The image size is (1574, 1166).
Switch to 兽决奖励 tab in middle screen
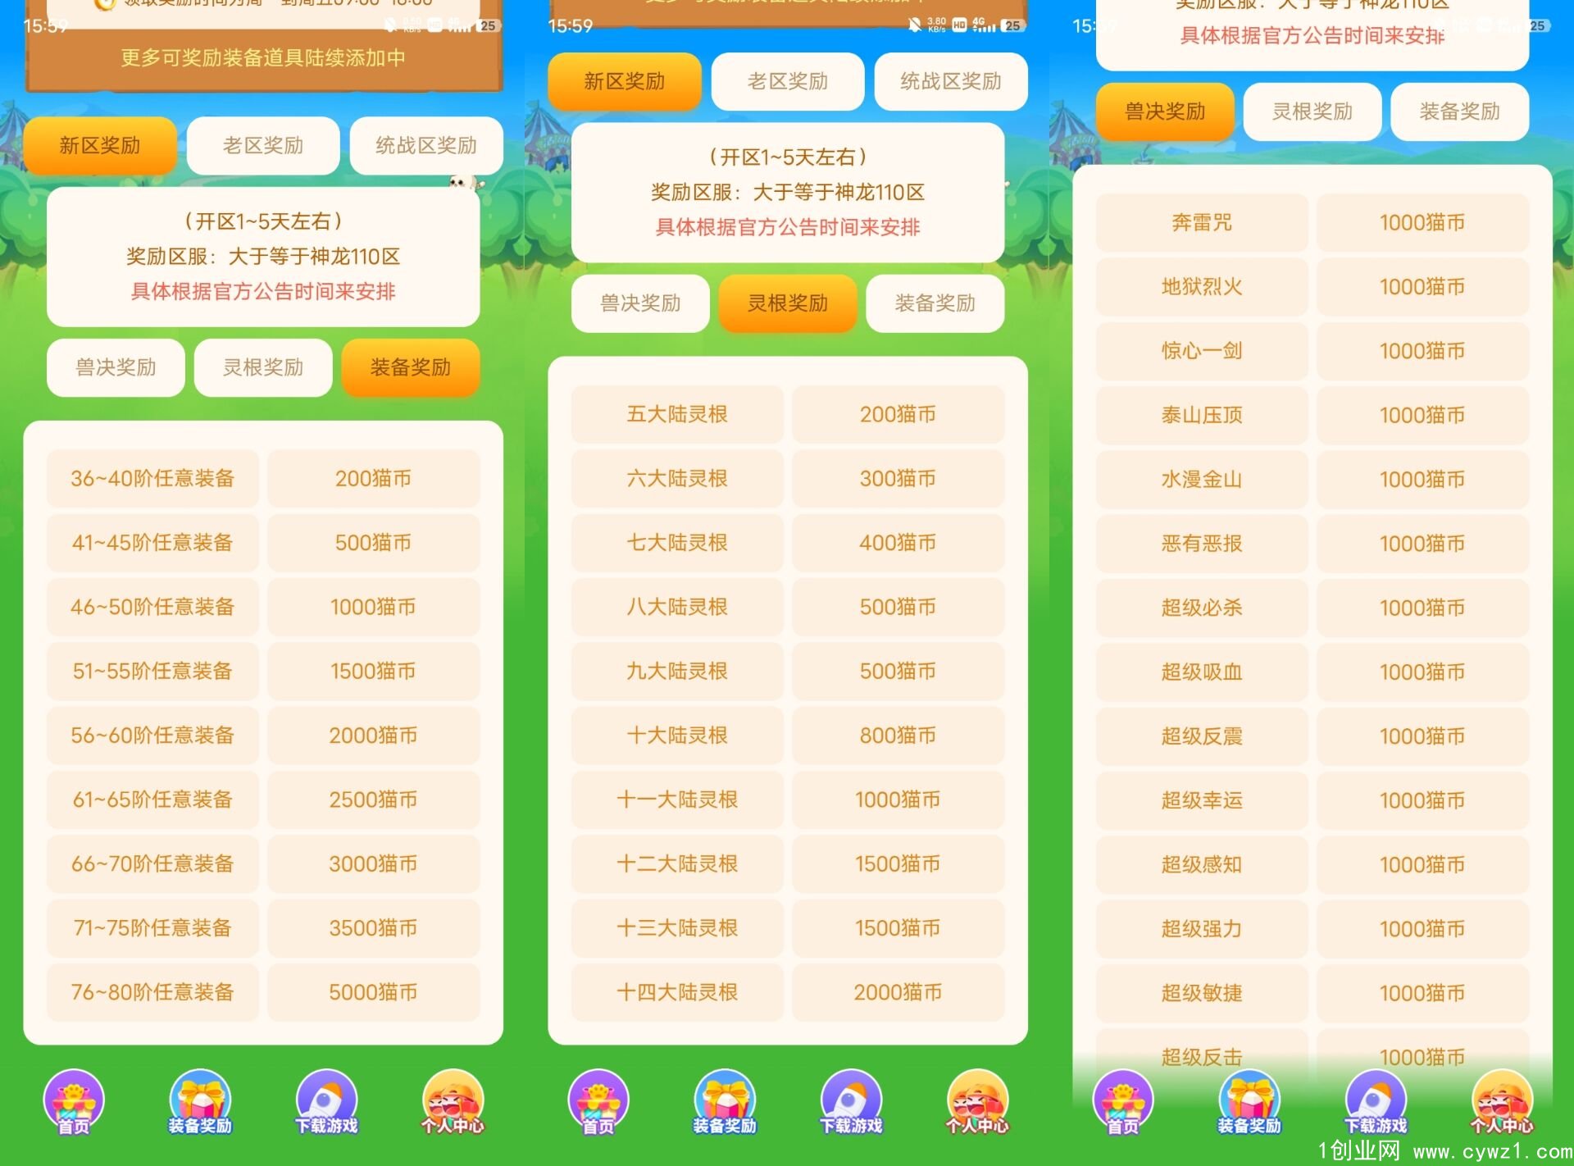(640, 303)
